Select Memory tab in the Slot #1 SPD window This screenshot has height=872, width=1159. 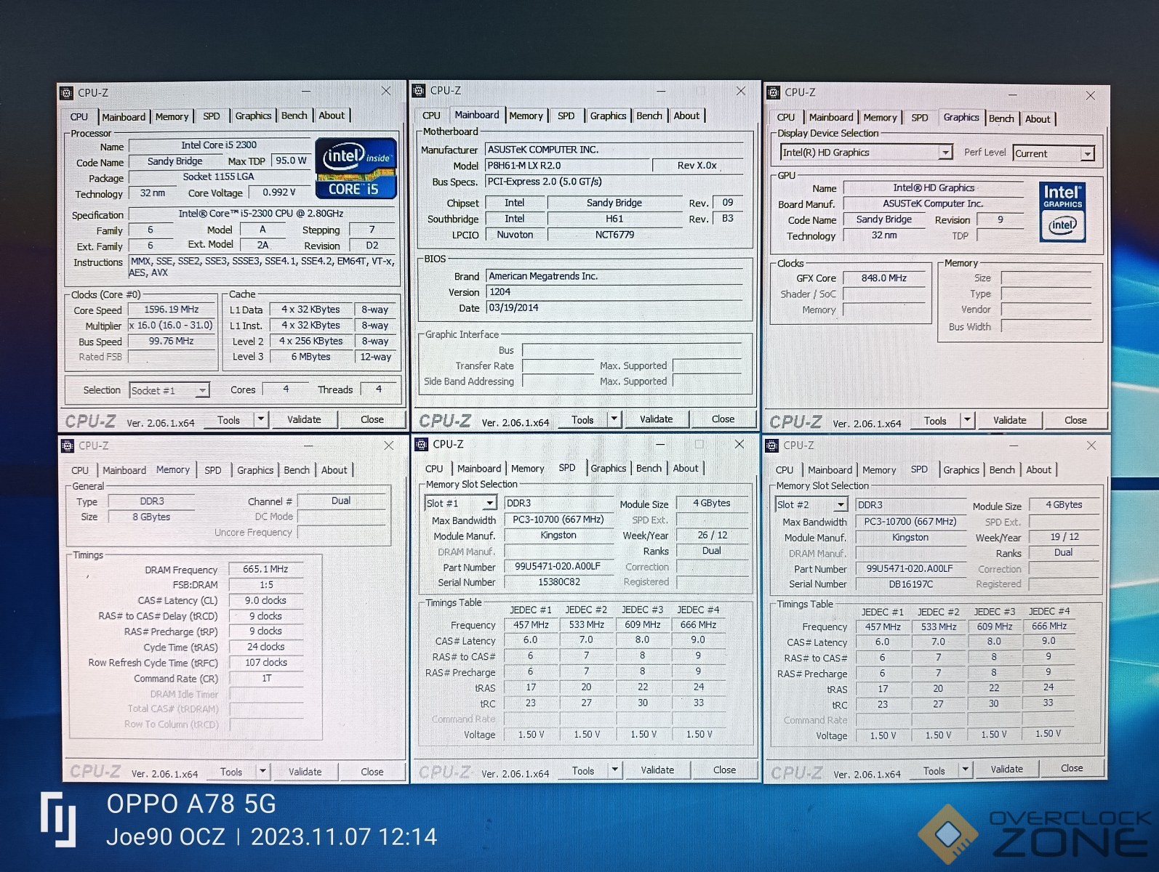(528, 469)
